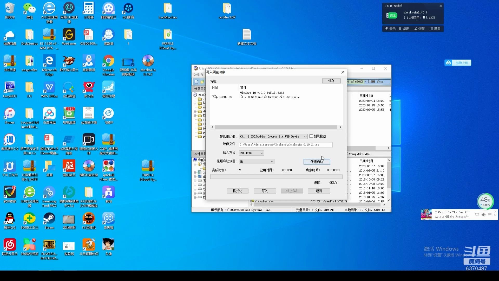499x281 pixels.
Task: Enable the 刻录校验 checkbox
Action: pos(311,136)
